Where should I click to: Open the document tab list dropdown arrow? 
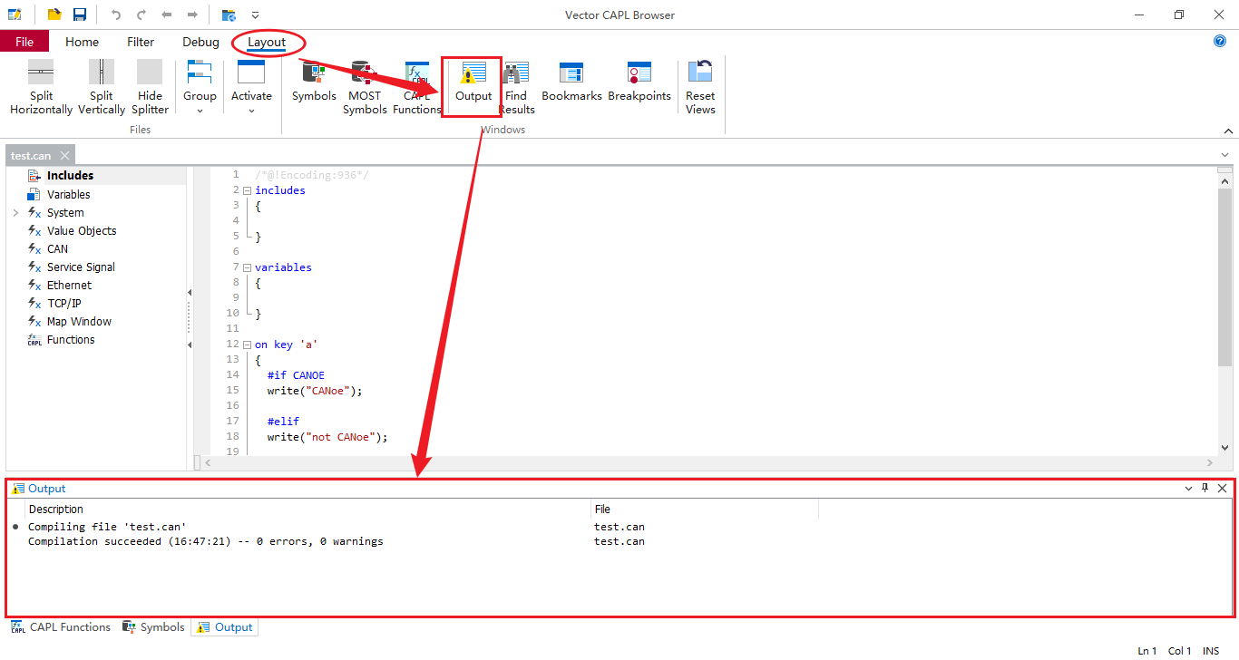coord(1224,156)
